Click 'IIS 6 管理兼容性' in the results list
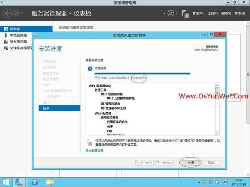 (112, 94)
